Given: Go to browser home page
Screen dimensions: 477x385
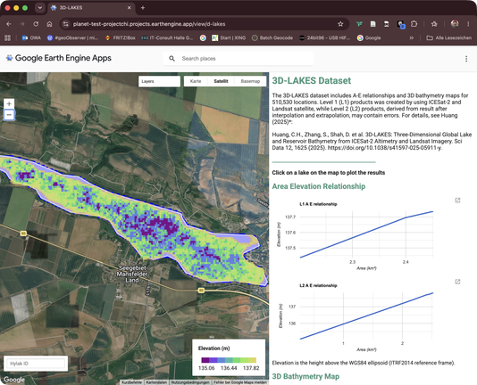Looking at the screenshot, I should click(49, 24).
